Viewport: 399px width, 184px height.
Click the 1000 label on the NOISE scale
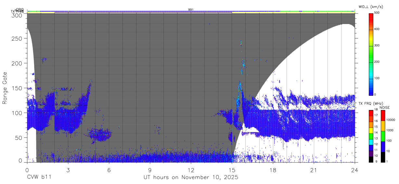[x=390, y=130]
